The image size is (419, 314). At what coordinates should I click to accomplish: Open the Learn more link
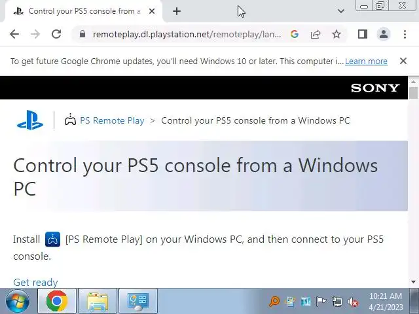366,61
